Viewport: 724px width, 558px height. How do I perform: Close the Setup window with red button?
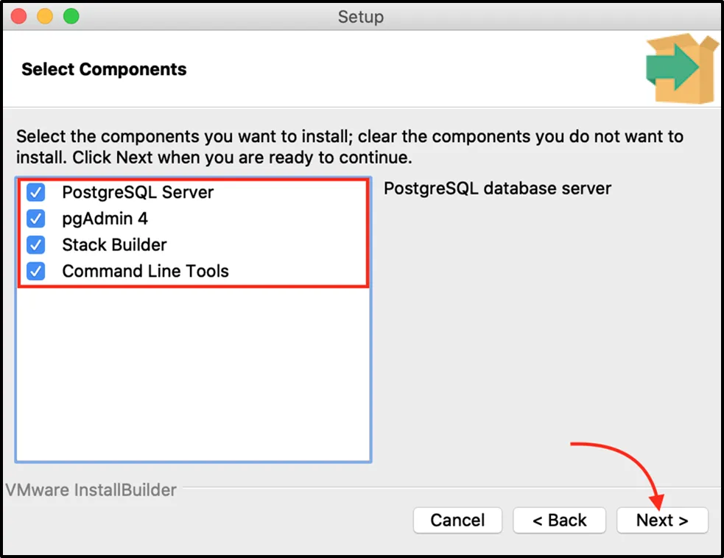point(20,15)
